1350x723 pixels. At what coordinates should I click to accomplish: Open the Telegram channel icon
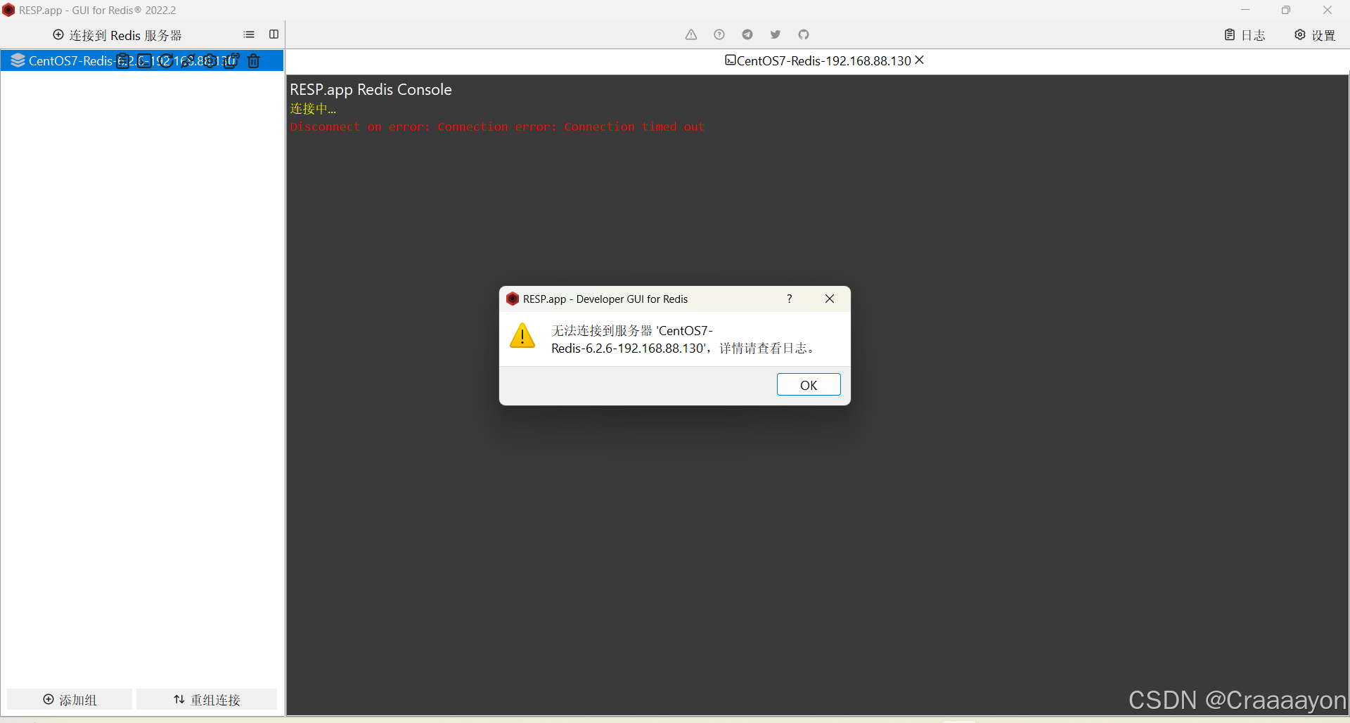coord(747,34)
